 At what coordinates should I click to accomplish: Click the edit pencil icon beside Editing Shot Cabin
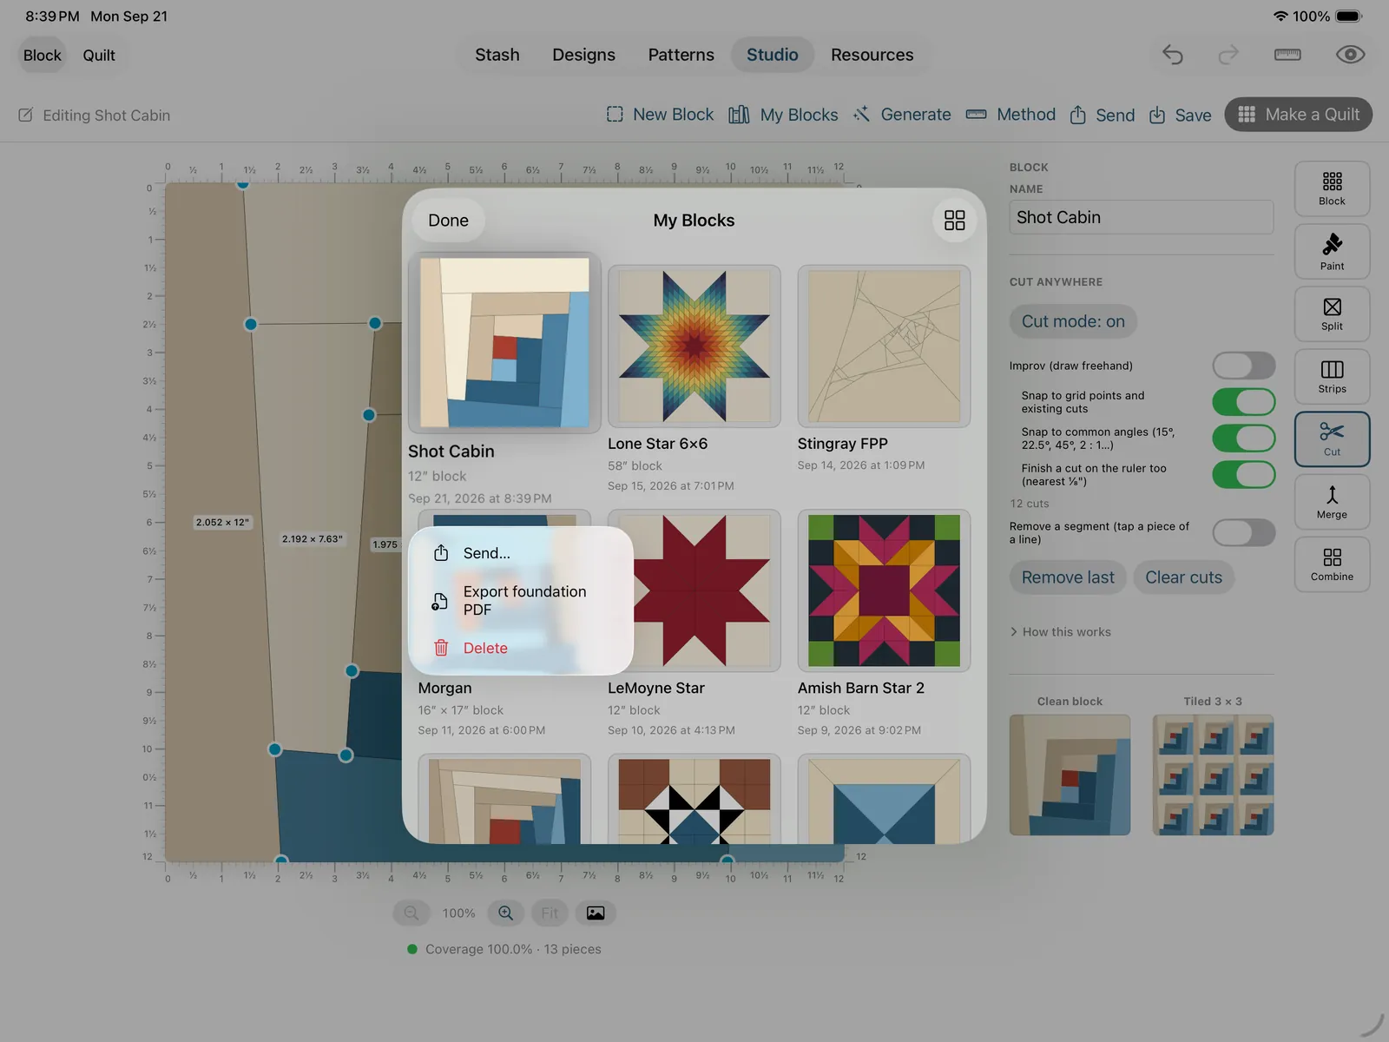tap(26, 115)
